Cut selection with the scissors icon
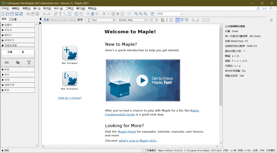This screenshot has height=153, width=277. pyautogui.click(x=28, y=14)
